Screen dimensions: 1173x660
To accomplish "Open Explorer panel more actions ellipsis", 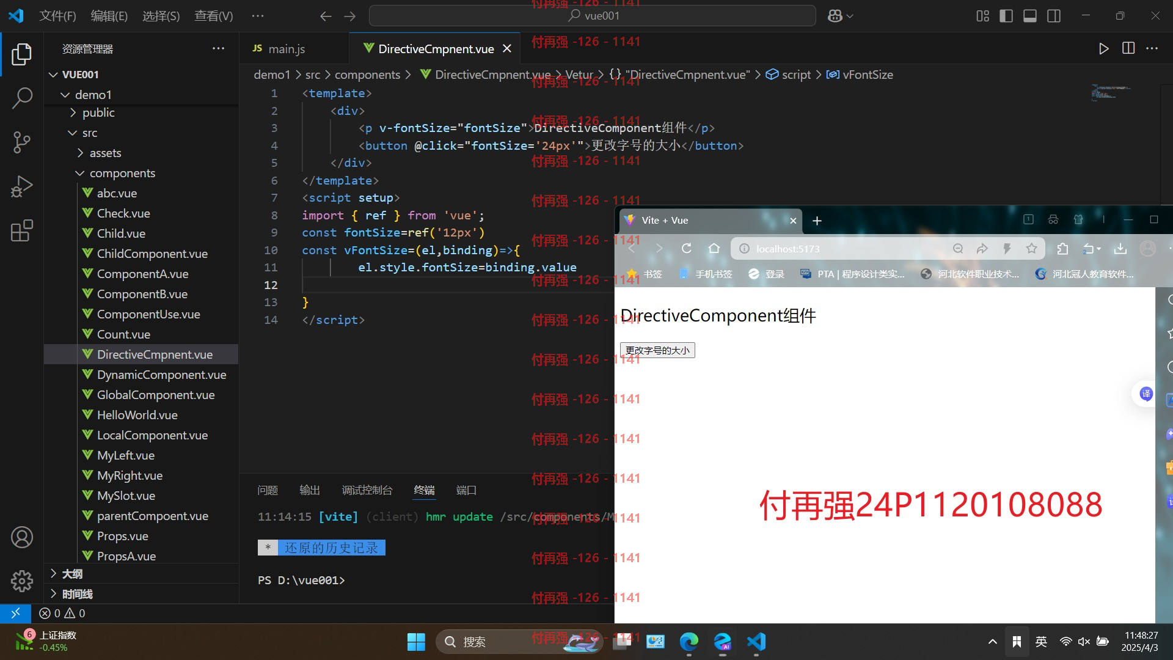I will click(218, 48).
